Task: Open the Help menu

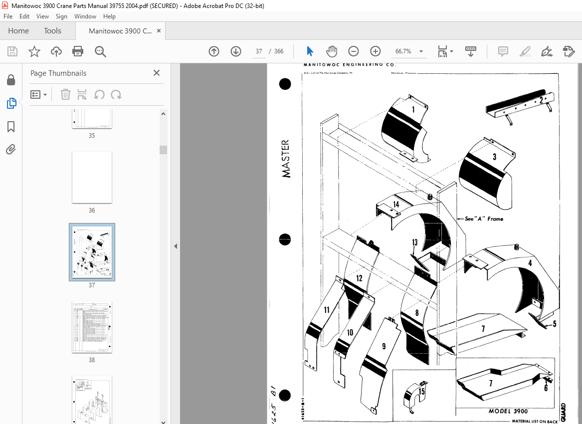Action: click(x=109, y=16)
